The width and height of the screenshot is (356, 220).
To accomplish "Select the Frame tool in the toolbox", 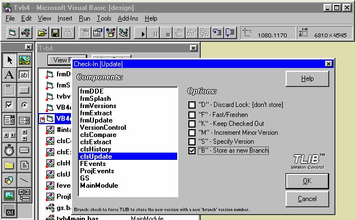I will tap(10, 90).
